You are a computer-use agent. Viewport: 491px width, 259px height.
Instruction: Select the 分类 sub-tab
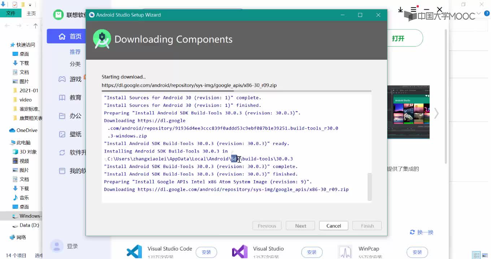(x=75, y=64)
